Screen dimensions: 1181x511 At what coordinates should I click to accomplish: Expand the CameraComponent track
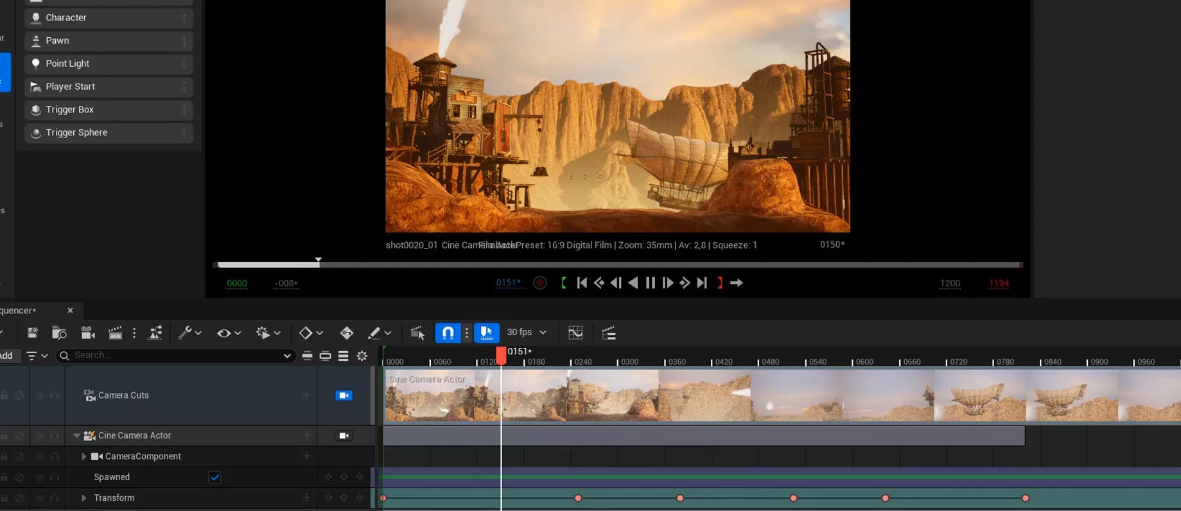(x=83, y=456)
